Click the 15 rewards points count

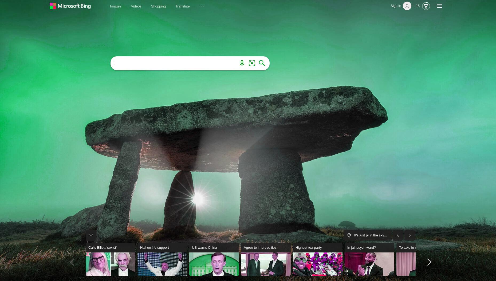coord(418,6)
